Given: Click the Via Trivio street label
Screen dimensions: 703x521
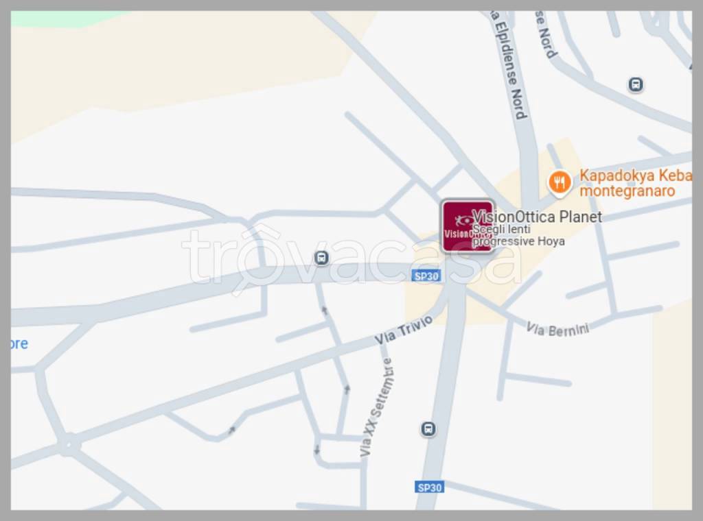Looking at the screenshot, I should tap(404, 330).
